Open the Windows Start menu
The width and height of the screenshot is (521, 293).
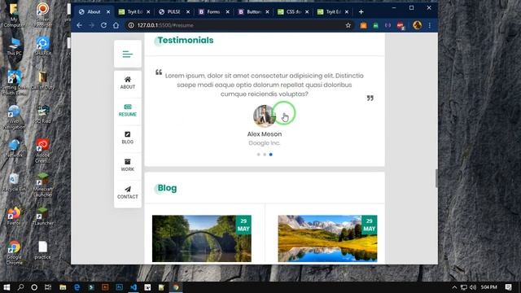(x=7, y=287)
